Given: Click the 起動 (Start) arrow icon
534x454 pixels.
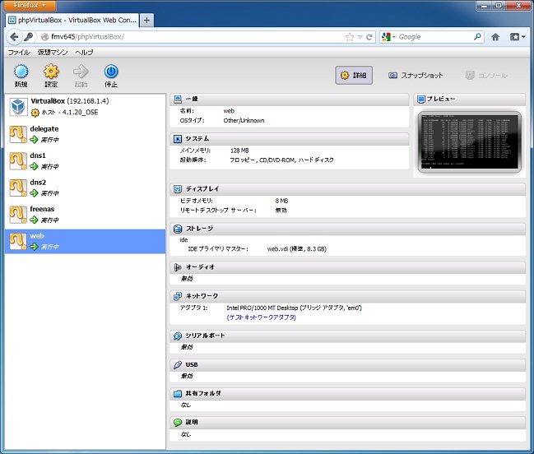Looking at the screenshot, I should coord(81,72).
